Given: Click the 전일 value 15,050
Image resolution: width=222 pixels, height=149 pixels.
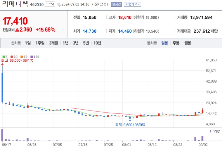Looking at the screenshot, I should coord(89,18).
